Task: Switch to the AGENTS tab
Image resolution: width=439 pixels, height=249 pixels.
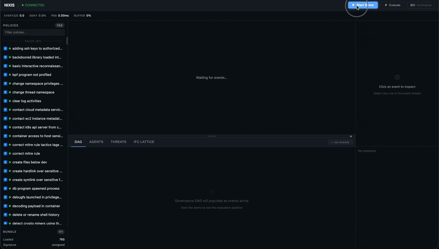Action: [96, 142]
